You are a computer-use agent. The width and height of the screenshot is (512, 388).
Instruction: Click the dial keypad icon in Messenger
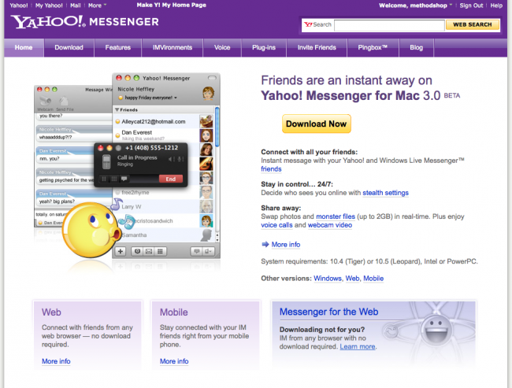[x=160, y=252]
